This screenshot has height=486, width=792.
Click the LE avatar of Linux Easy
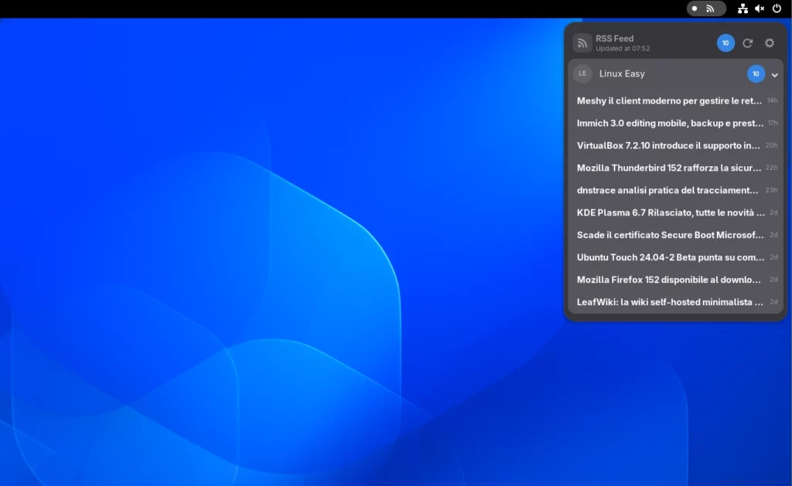582,73
